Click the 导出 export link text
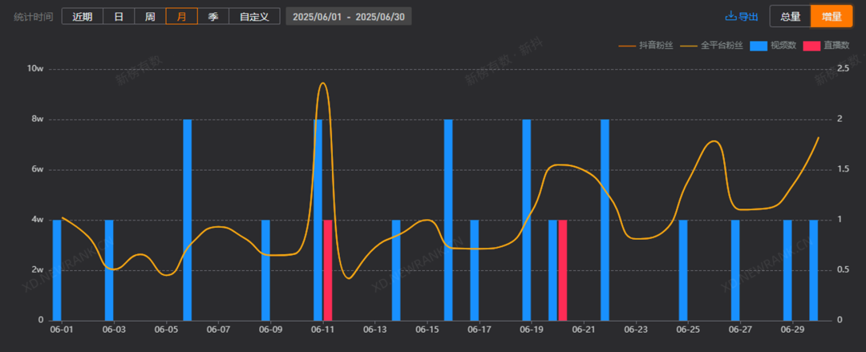 point(748,17)
